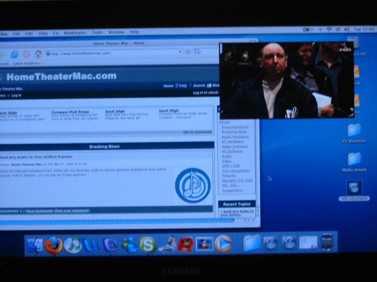Viewport: 377px width, 282px height.
Task: Click Send Any Audio article headline
Action: coord(36,157)
